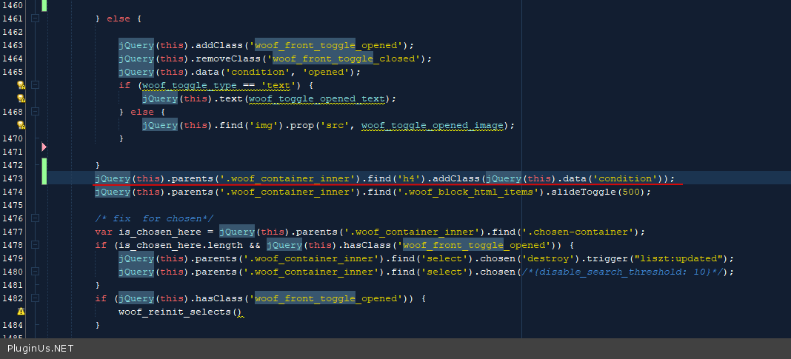Click the PluginUs.NET watermark text
Image resolution: width=791 pixels, height=359 pixels.
tap(41, 349)
